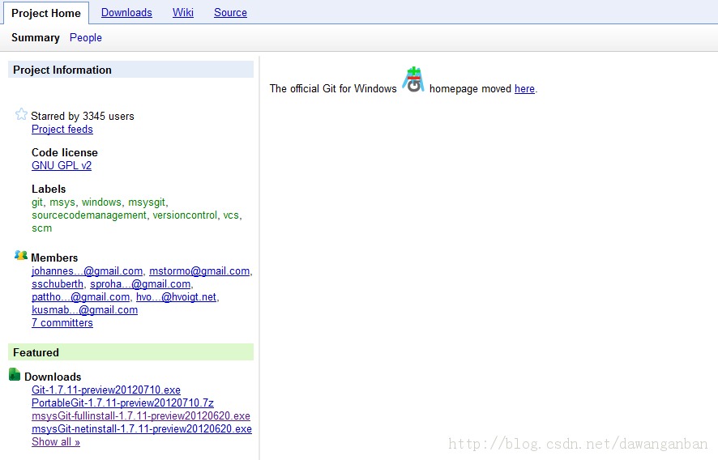718x460 pixels.
Task: Open the Project feeds link
Action: (x=62, y=130)
